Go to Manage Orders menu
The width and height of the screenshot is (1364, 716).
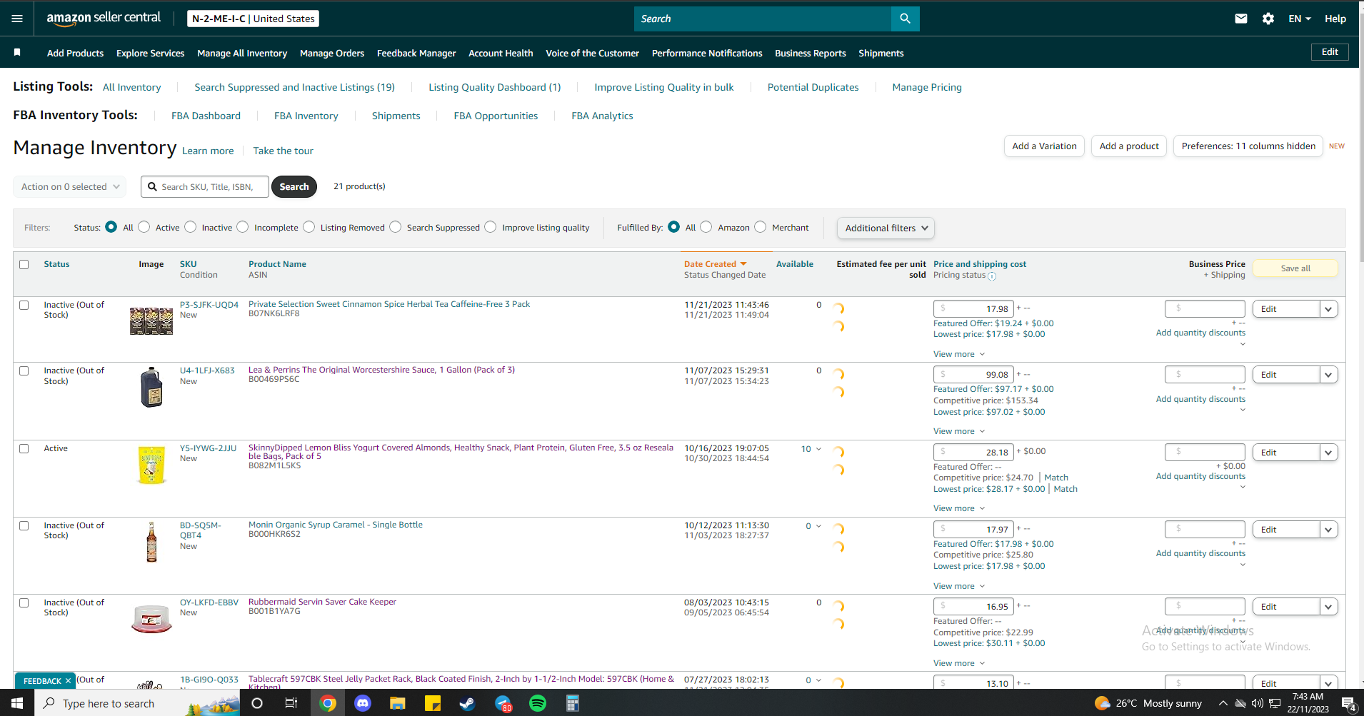332,53
